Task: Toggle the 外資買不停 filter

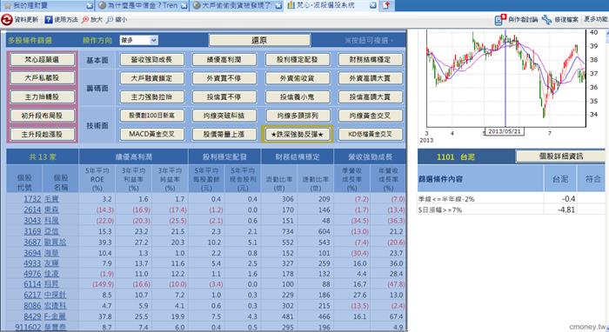Action: (224, 78)
